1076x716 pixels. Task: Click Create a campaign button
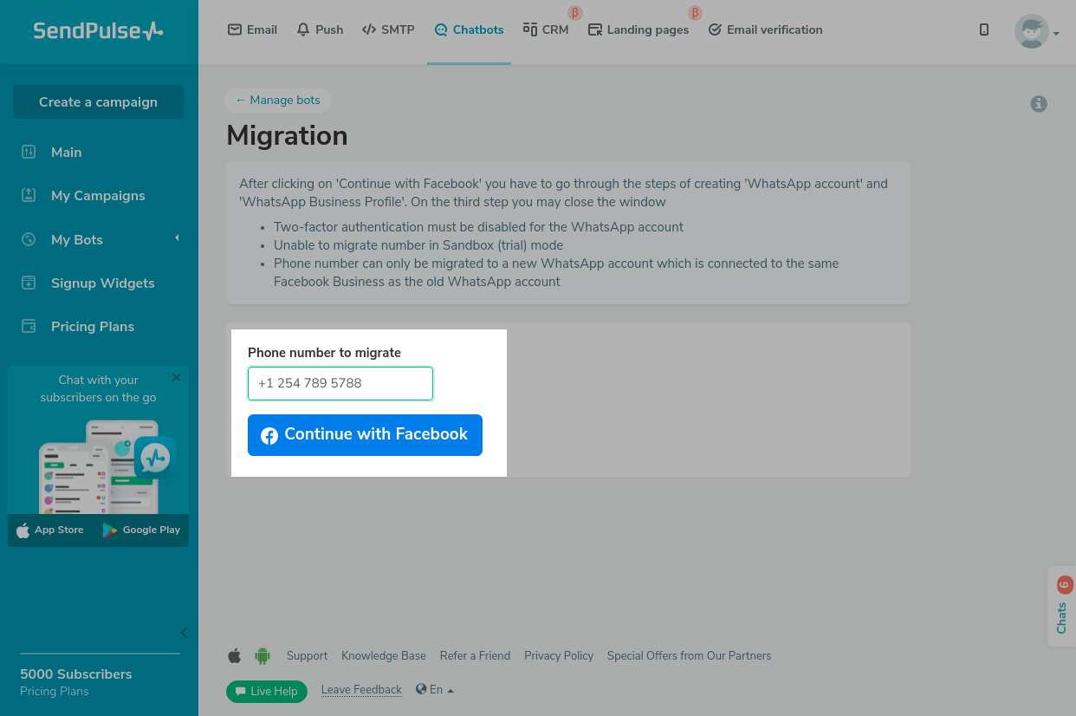click(98, 101)
